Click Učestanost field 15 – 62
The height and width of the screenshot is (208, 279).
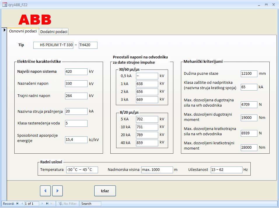point(226,170)
